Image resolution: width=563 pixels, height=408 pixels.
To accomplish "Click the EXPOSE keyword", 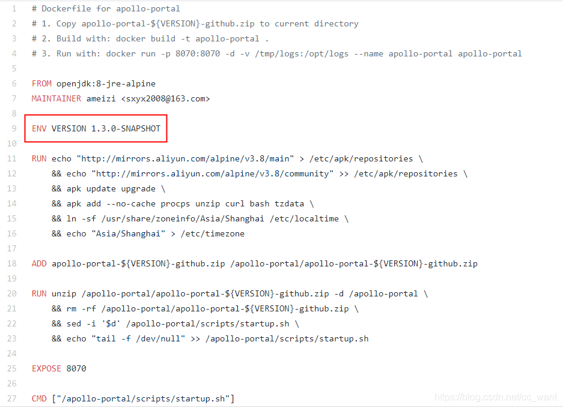I will [x=46, y=368].
